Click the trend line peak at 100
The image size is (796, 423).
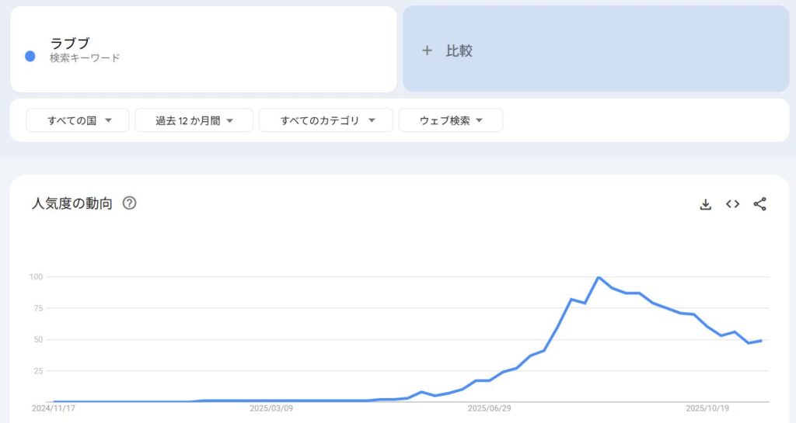pos(599,277)
